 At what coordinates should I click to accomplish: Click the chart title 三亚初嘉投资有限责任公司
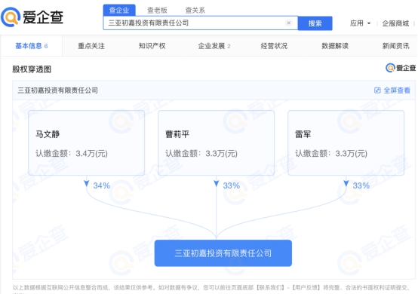[58, 90]
